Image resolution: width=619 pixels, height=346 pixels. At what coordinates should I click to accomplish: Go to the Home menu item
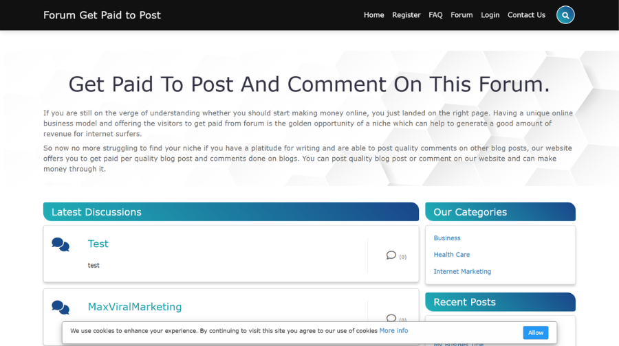pyautogui.click(x=374, y=15)
